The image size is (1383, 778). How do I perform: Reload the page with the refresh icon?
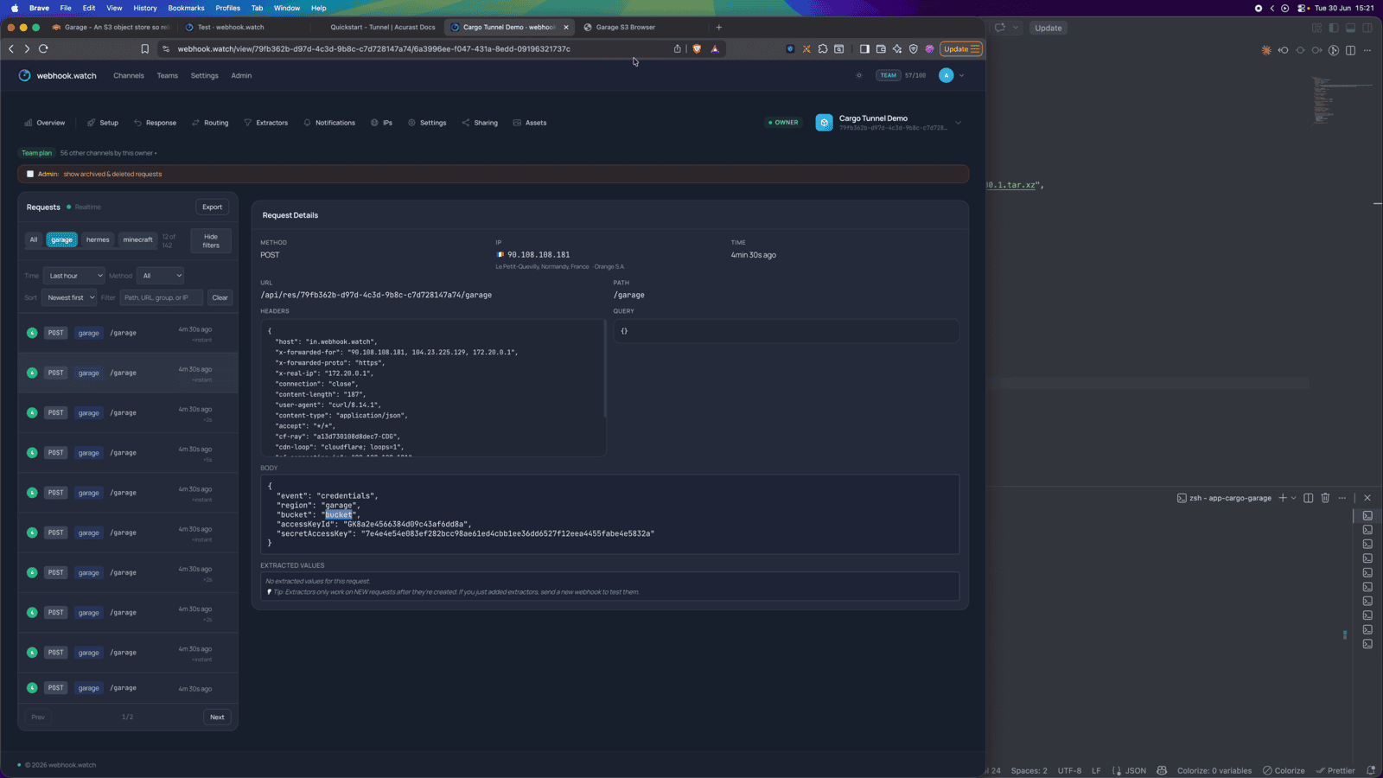tap(43, 49)
